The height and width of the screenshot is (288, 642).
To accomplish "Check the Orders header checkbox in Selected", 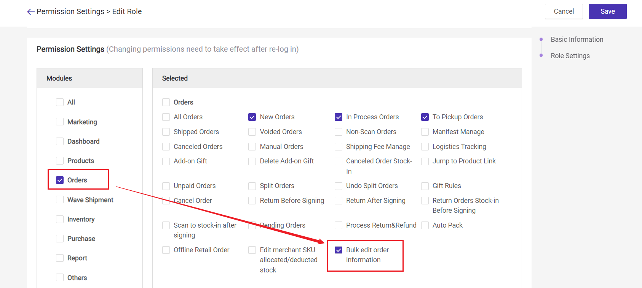I will pyautogui.click(x=166, y=102).
